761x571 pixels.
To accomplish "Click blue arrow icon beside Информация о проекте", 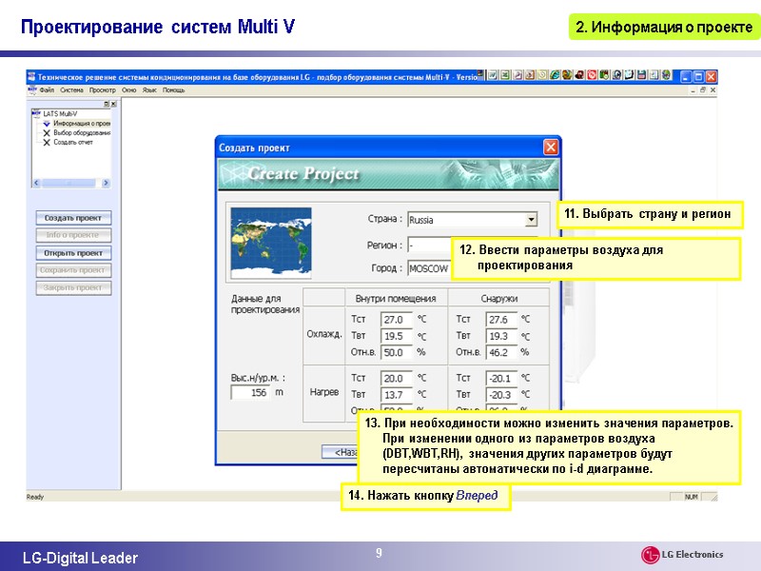I will tap(47, 124).
